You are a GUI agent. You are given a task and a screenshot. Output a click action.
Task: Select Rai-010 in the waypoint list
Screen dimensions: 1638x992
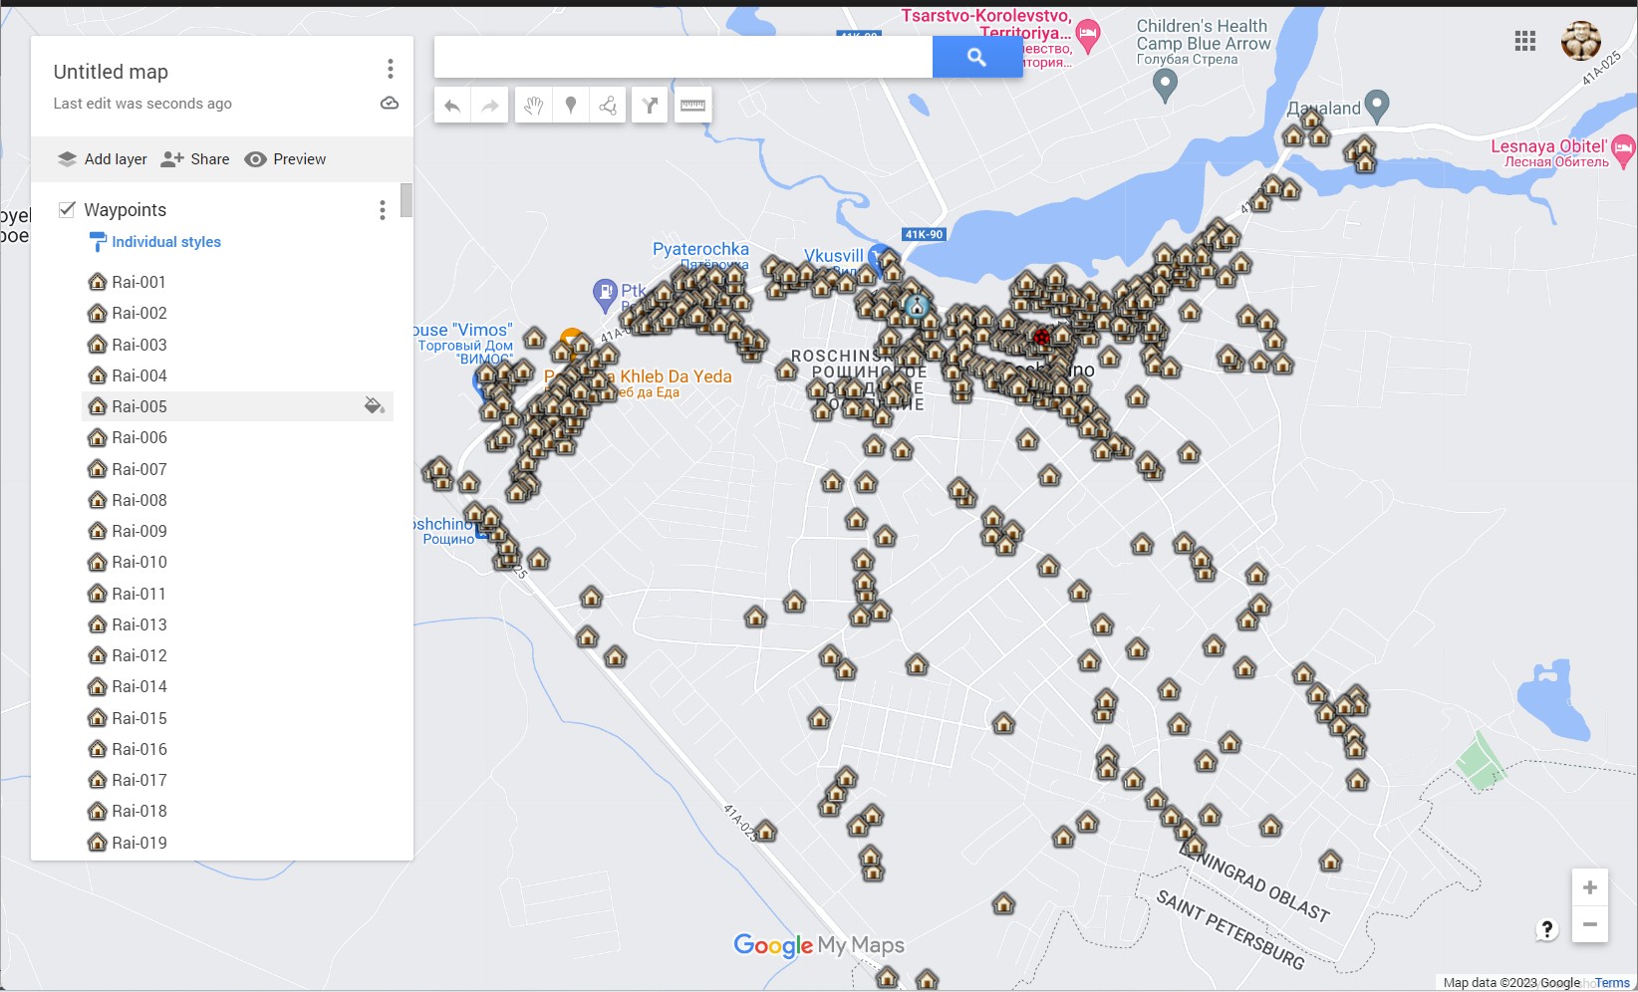pos(139,562)
